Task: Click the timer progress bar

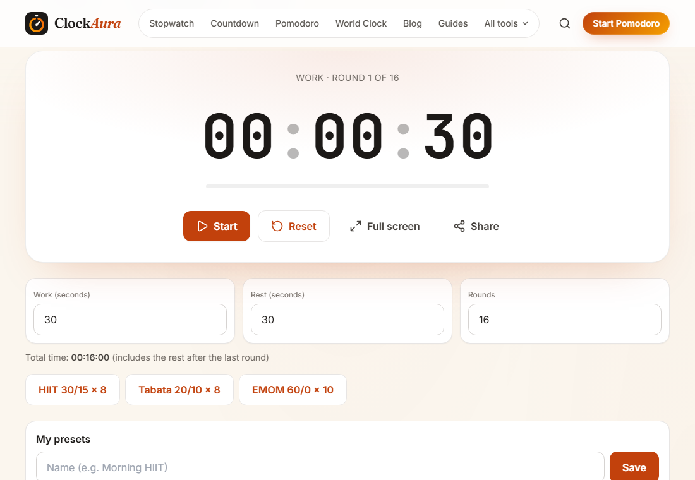Action: [x=347, y=186]
